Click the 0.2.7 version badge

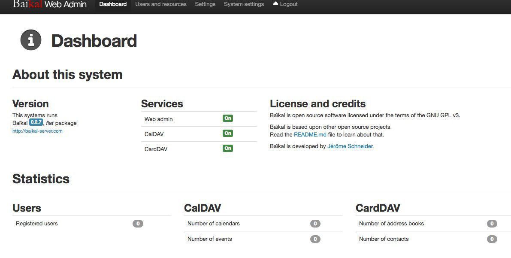[x=36, y=122]
